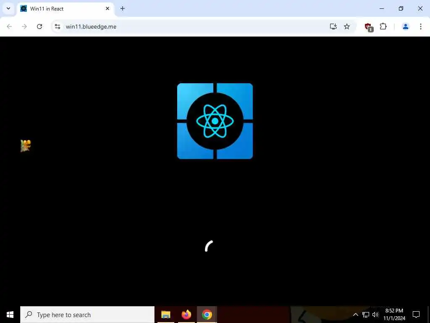Image resolution: width=430 pixels, height=323 pixels.
Task: Close the Win11 in React tab
Action: [107, 8]
